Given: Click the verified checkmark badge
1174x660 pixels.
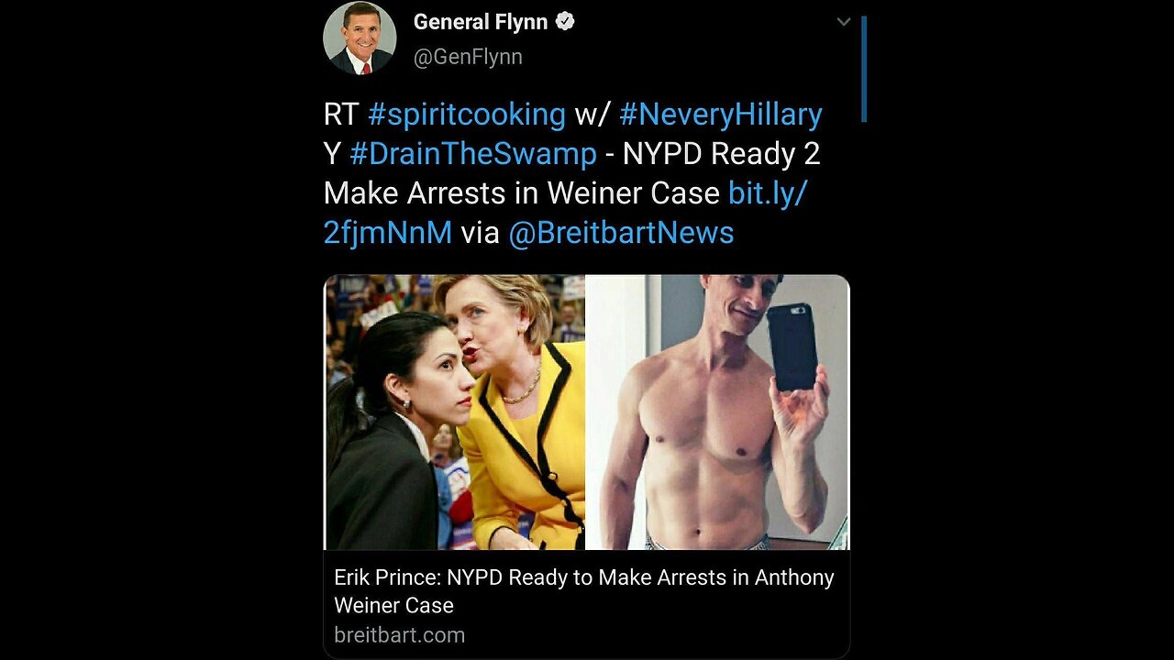Looking at the screenshot, I should [566, 21].
